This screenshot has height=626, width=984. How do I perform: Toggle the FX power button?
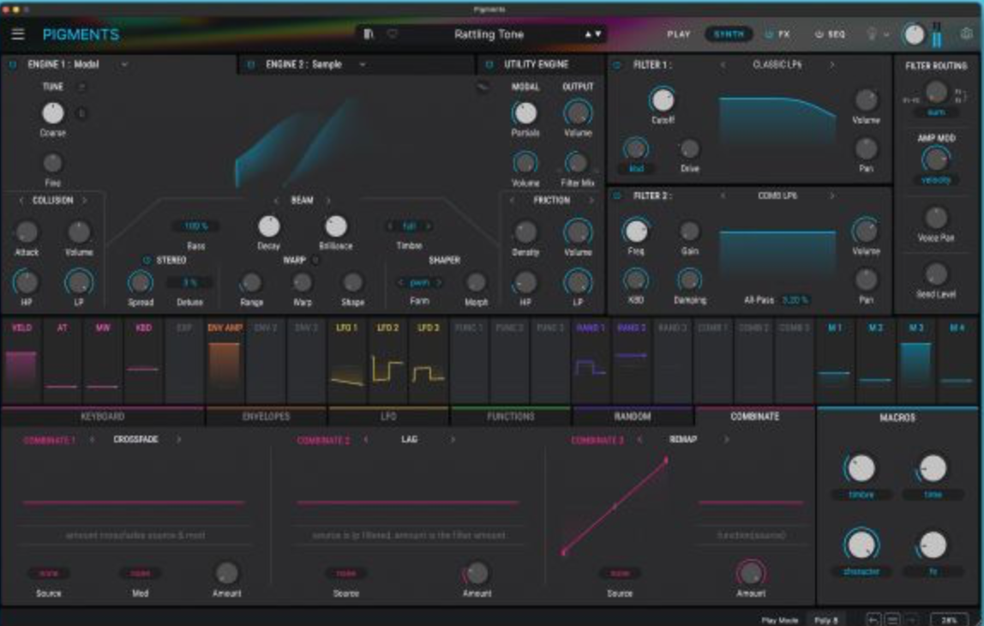point(769,34)
